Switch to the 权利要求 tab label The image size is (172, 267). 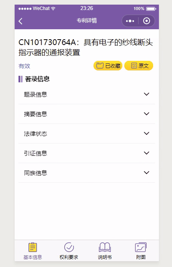tap(69, 257)
